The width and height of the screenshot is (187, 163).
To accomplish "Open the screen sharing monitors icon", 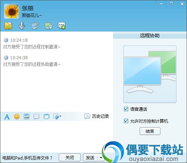I will click(x=35, y=26).
